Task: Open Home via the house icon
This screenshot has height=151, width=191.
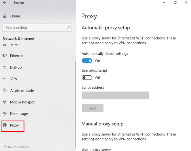Action: (5, 16)
